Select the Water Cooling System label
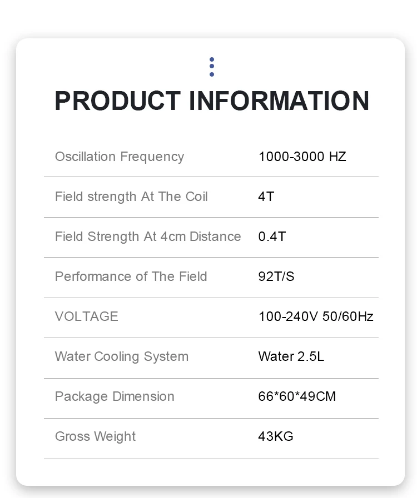This screenshot has height=498, width=417. (121, 356)
